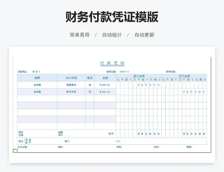Click the 个人 field label

tap(118, 141)
